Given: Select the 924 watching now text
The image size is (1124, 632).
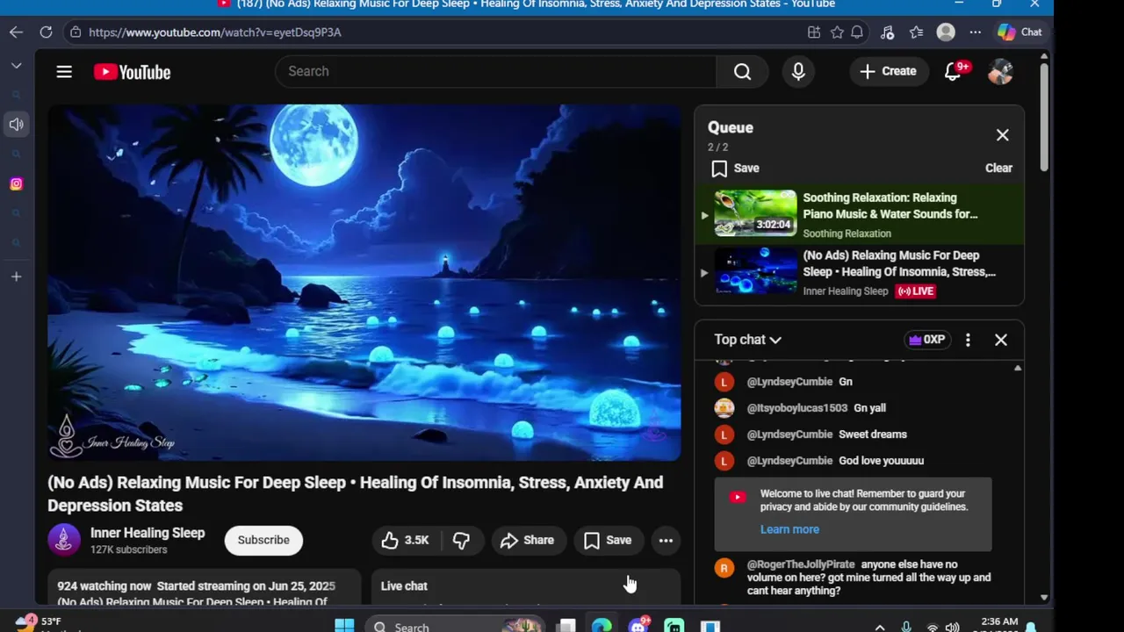Looking at the screenshot, I should [104, 585].
